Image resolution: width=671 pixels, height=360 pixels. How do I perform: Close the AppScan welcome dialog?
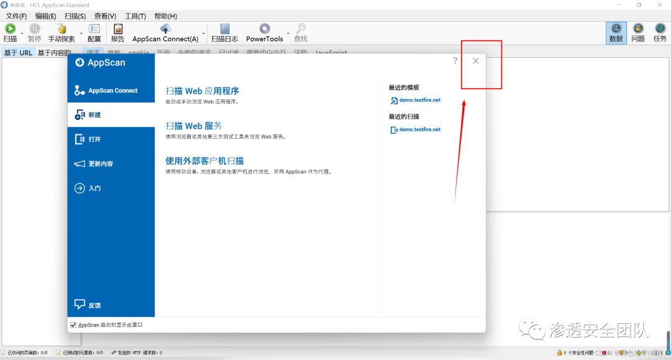(475, 61)
